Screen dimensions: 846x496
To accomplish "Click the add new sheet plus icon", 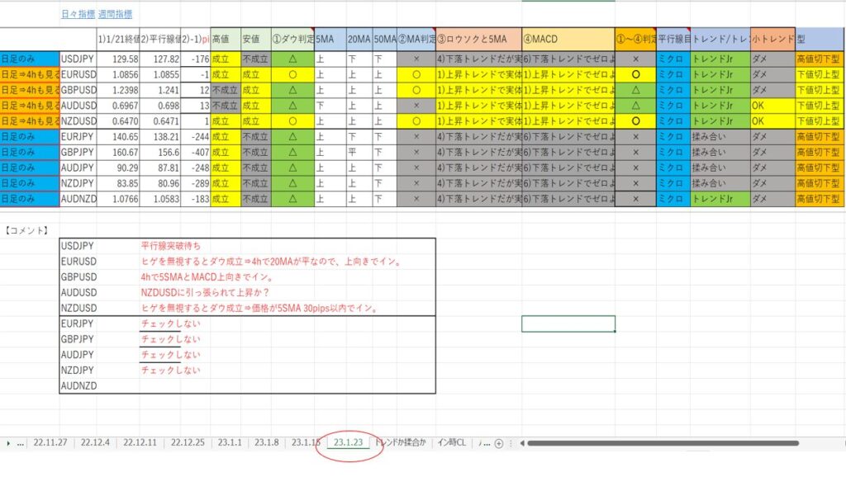I will [x=498, y=443].
